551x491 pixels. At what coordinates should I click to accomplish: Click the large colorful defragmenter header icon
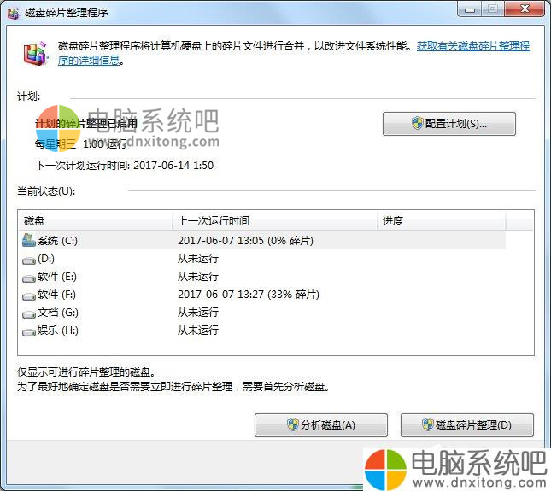(36, 54)
